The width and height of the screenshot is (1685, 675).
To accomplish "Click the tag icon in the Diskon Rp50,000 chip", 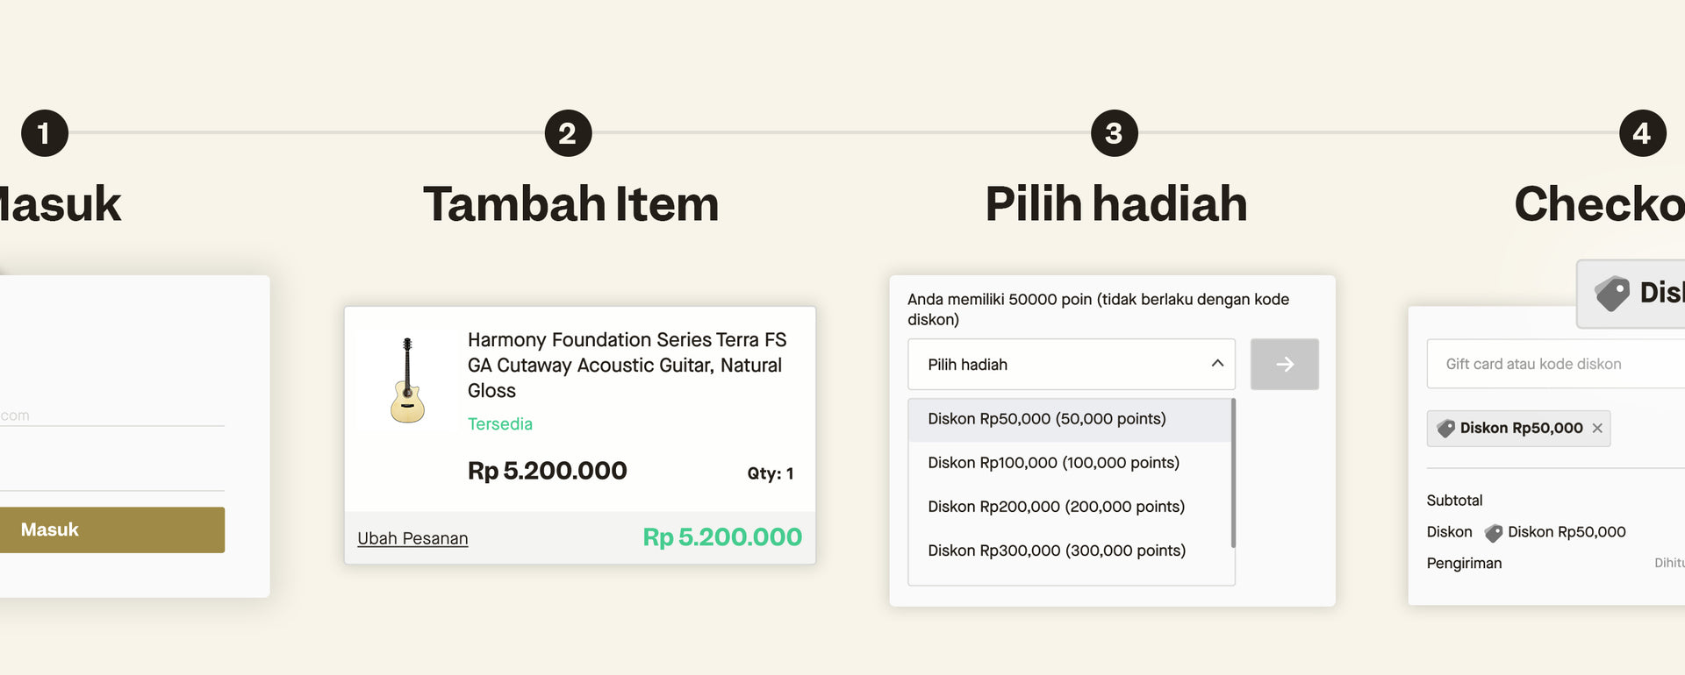I will (x=1445, y=429).
